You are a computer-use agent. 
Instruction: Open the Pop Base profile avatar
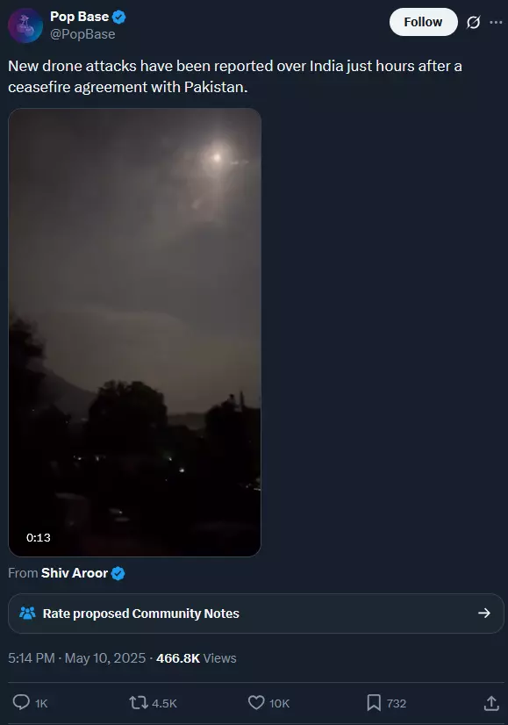pyautogui.click(x=25, y=25)
